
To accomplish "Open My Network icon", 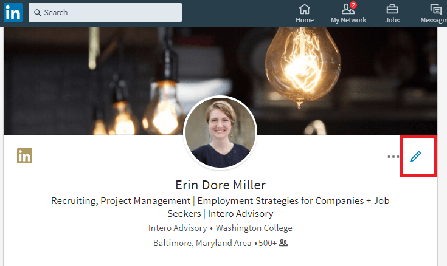I will (348, 9).
